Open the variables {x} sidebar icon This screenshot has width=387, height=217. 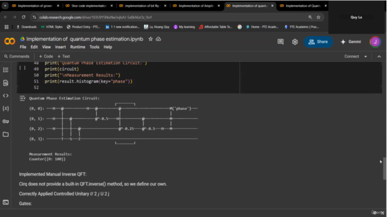coord(5,108)
